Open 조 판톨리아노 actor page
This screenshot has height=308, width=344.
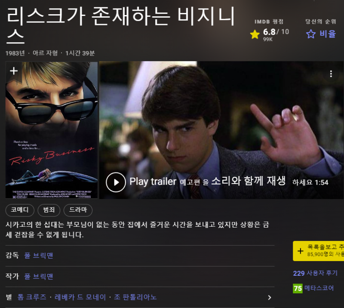click(x=135, y=297)
